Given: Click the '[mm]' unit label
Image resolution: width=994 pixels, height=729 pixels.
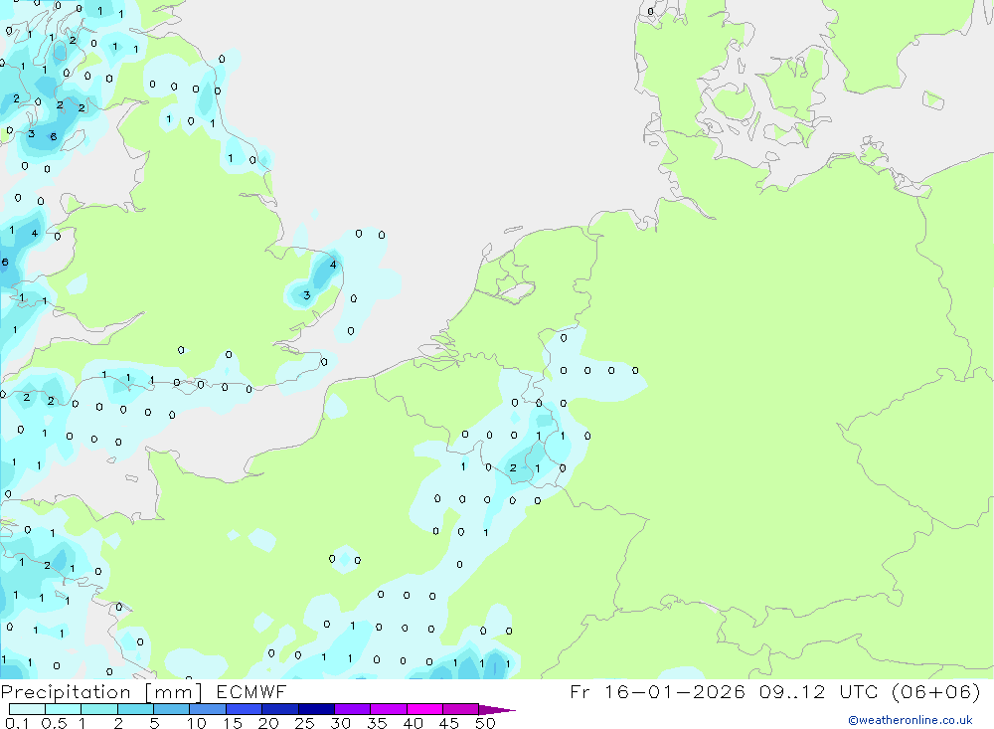Looking at the screenshot, I should click(x=173, y=692).
